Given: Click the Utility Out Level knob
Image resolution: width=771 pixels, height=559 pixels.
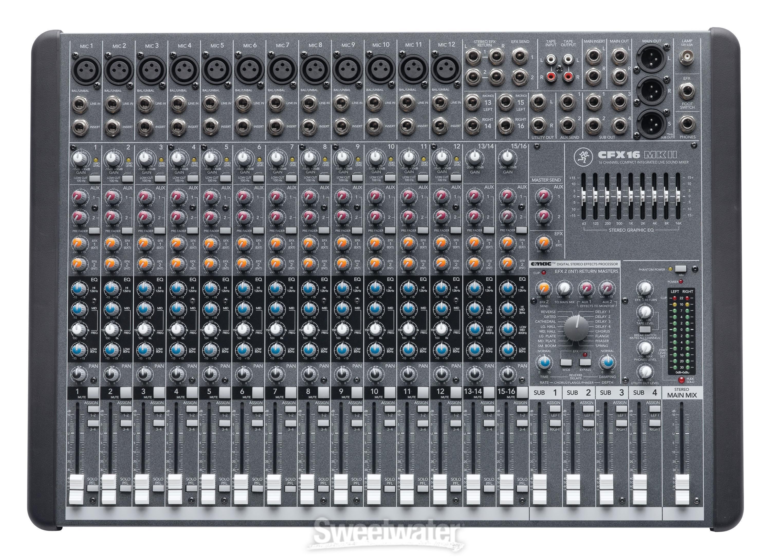Looking at the screenshot, I should pyautogui.click(x=646, y=371).
